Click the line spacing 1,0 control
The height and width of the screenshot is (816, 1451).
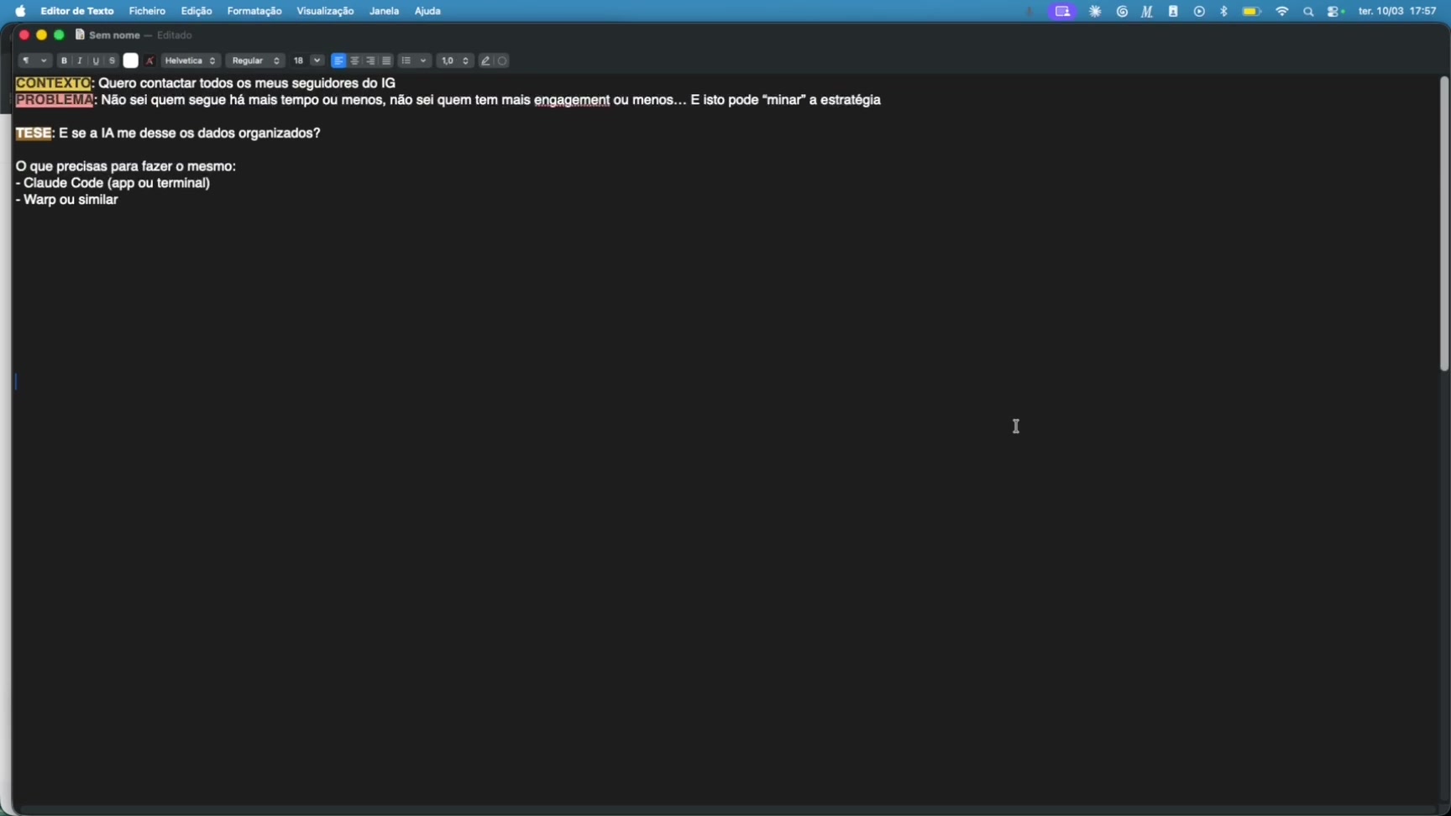pyautogui.click(x=454, y=60)
